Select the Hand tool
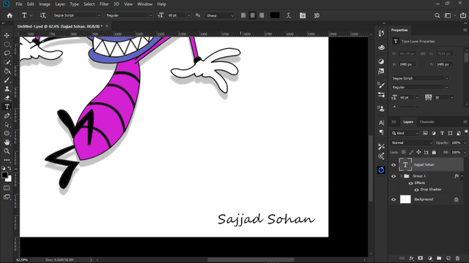This screenshot has height=263, width=469. pos(7,142)
